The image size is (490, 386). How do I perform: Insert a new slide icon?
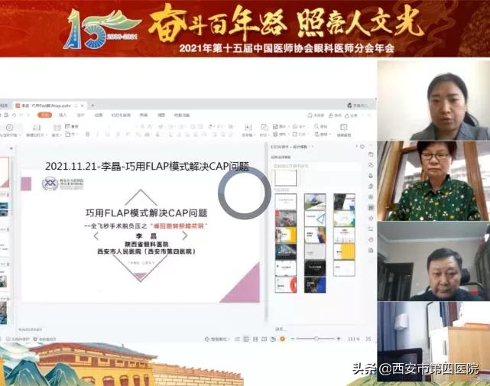pos(37,128)
